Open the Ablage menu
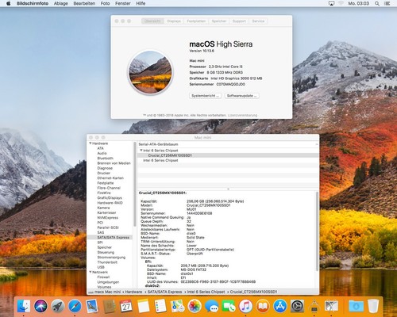Image resolution: width=397 pixels, height=317 pixels. coord(61,3)
